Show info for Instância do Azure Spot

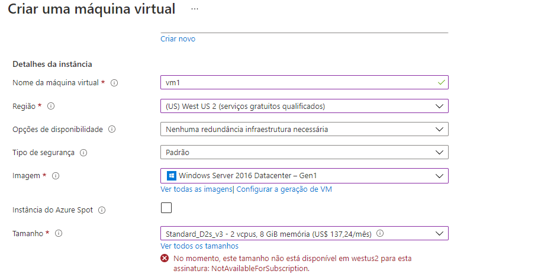click(x=102, y=210)
